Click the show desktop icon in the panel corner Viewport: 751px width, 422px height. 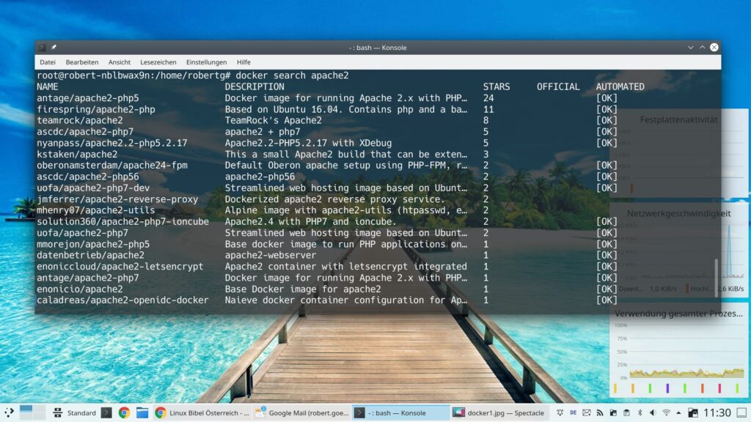741,412
